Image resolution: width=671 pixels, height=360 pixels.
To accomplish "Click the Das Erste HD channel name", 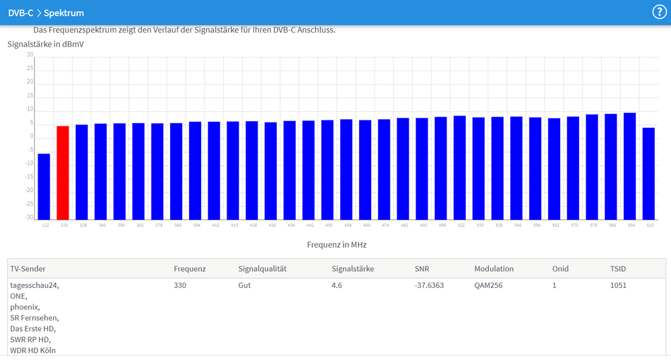I will [x=33, y=329].
